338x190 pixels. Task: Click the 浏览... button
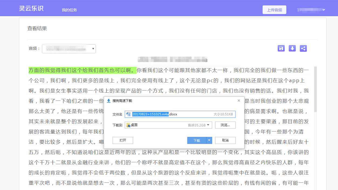[x=225, y=125]
